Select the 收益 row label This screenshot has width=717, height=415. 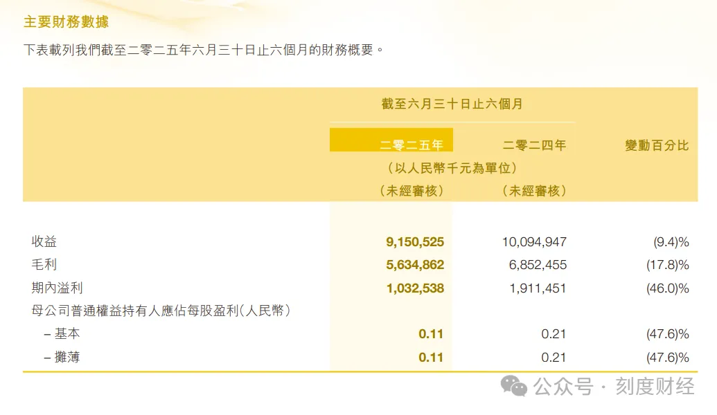44,241
